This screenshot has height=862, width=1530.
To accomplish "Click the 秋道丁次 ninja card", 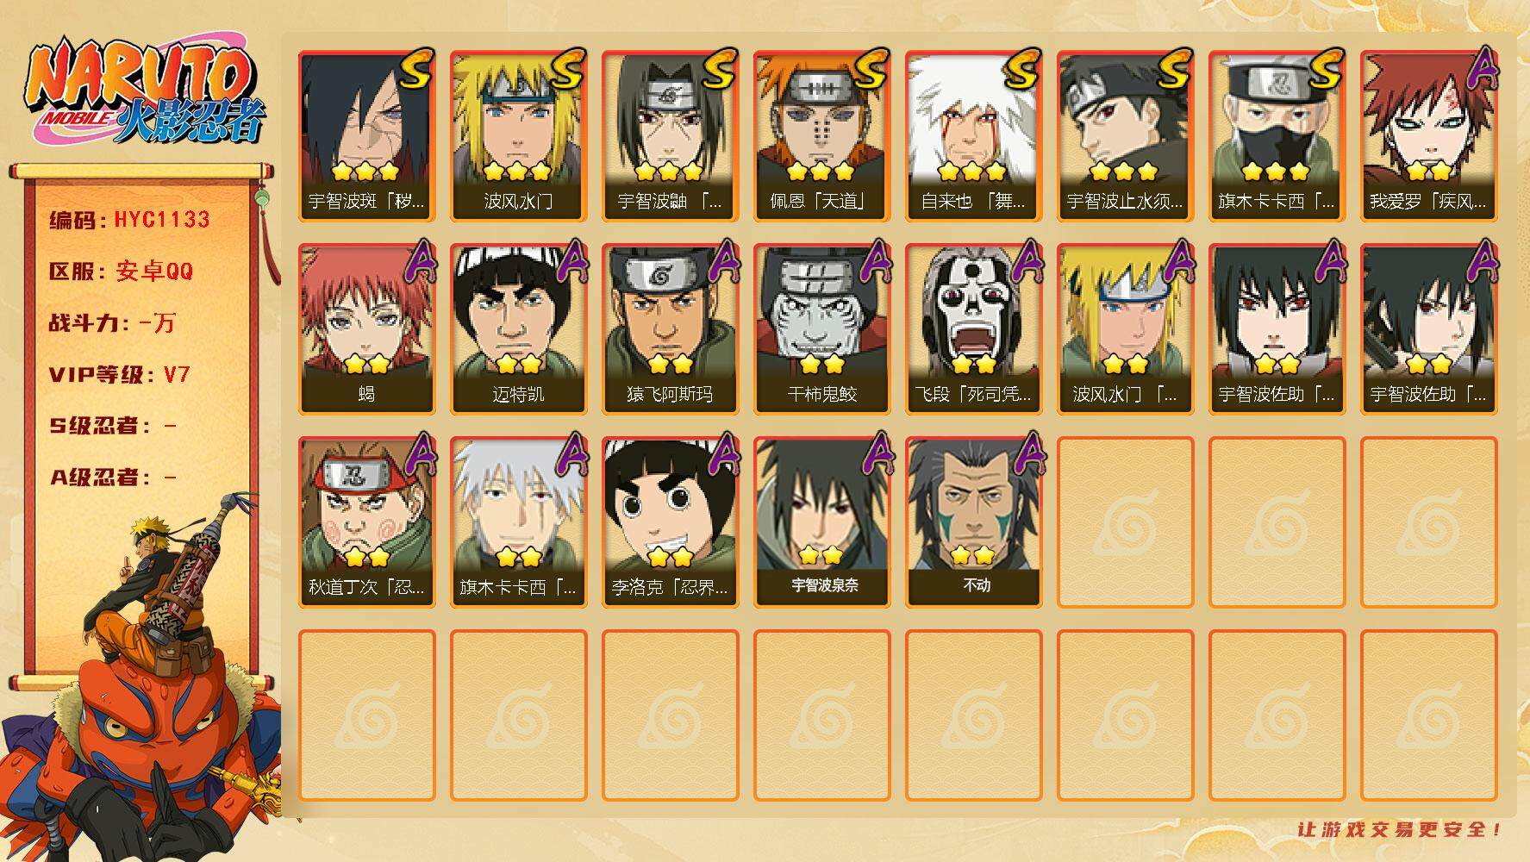I will click(366, 522).
